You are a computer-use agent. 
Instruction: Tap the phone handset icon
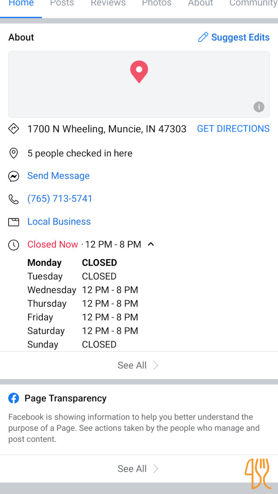14,199
